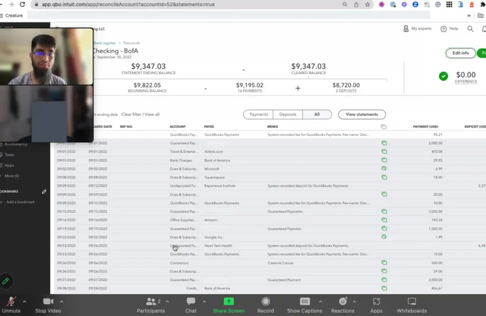The height and width of the screenshot is (316, 486).
Task: Open the match icon on the Creature Course row
Action: tap(384, 263)
